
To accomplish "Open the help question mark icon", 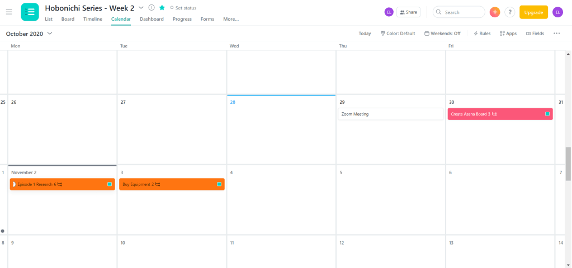I will pyautogui.click(x=509, y=12).
